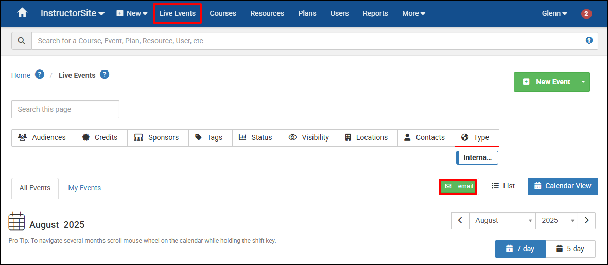Go to previous month arrow
Image resolution: width=608 pixels, height=265 pixels.
pos(460,220)
